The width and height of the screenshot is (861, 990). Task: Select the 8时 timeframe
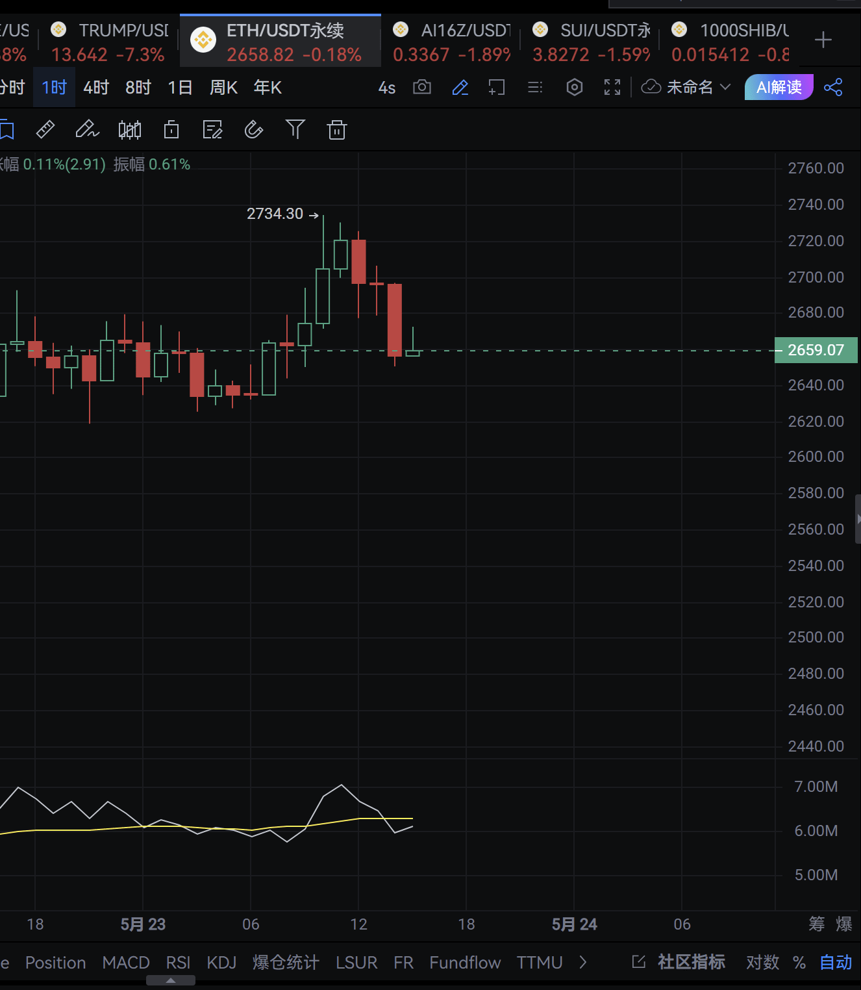coord(138,87)
